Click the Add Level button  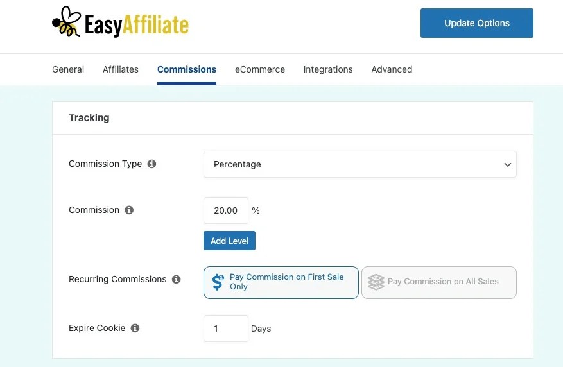pyautogui.click(x=230, y=241)
